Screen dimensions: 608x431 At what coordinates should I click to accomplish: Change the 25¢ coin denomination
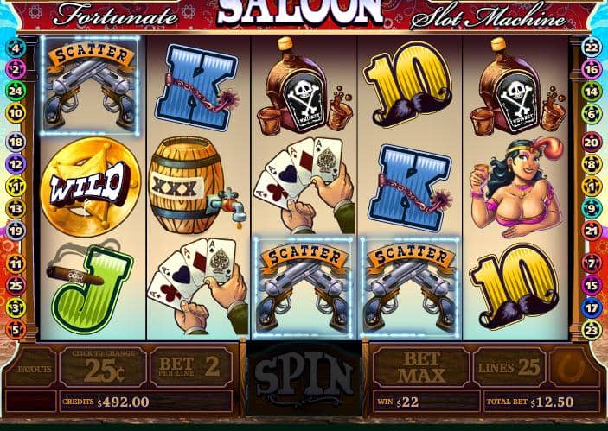pyautogui.click(x=104, y=367)
